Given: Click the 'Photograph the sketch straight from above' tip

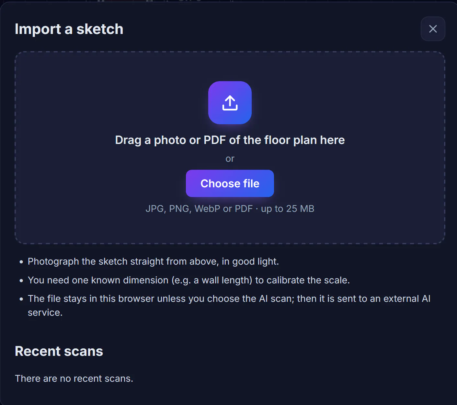Looking at the screenshot, I should point(153,261).
